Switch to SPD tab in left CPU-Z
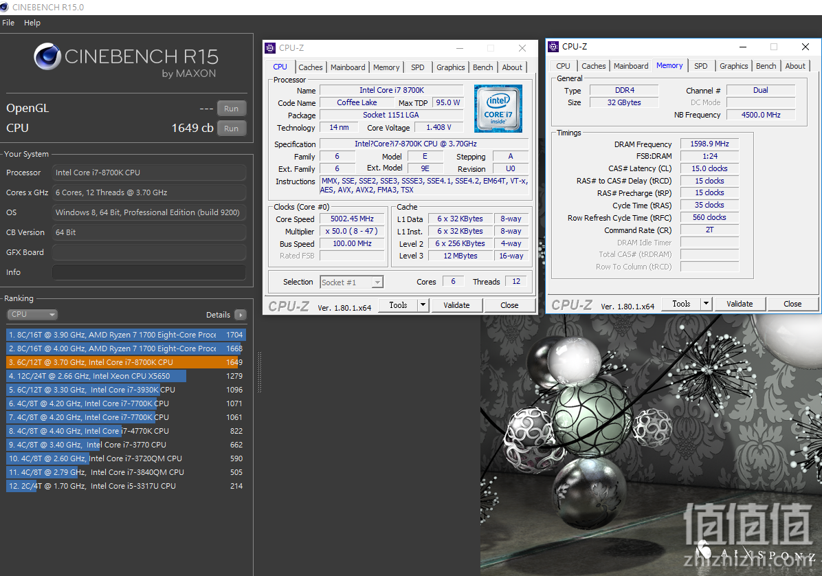 tap(418, 67)
